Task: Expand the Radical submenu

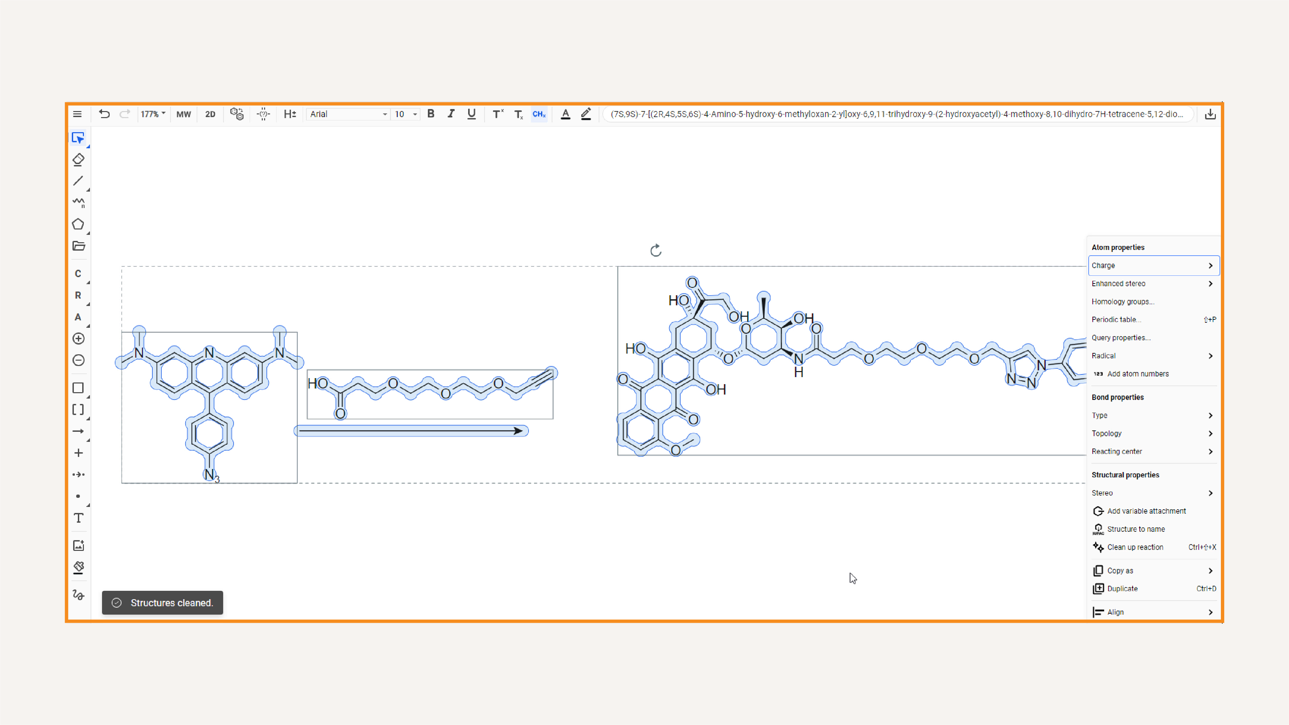Action: point(1153,355)
